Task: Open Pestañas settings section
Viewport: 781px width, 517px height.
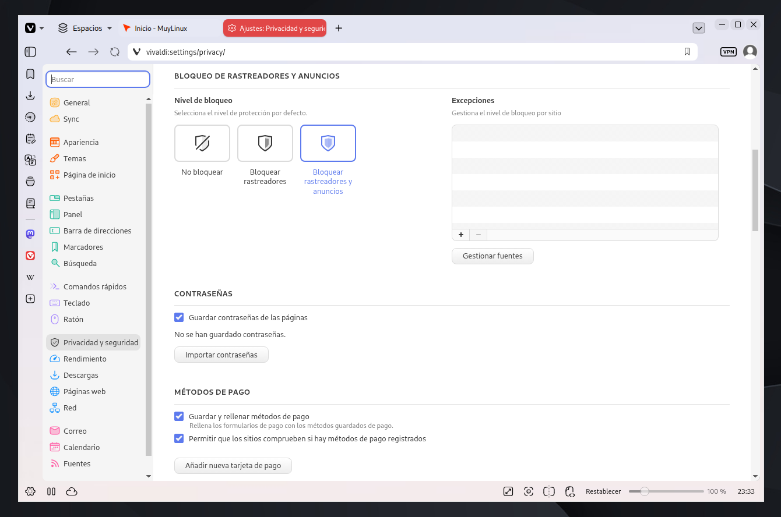Action: [x=93, y=198]
